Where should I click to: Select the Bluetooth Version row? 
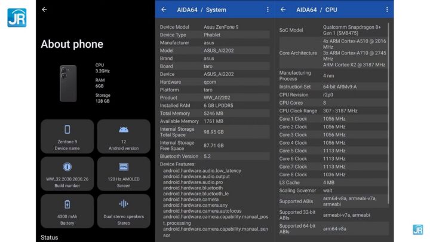point(214,157)
